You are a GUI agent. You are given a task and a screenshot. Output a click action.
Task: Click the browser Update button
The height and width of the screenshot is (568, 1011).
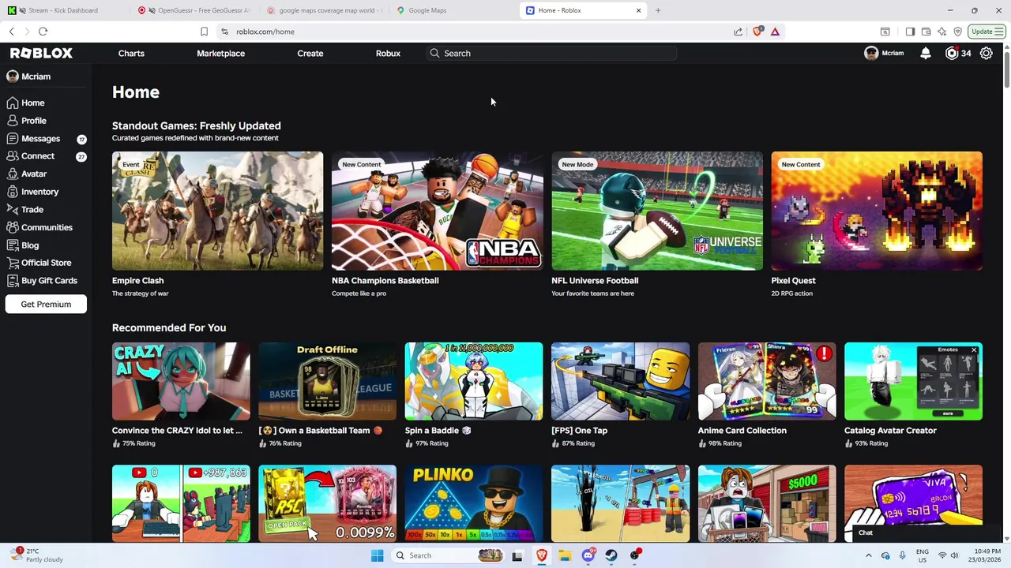[x=987, y=32]
